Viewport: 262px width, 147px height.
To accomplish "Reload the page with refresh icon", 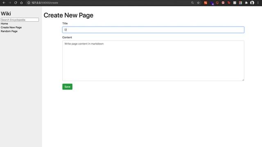I will pyautogui.click(x=16, y=3).
